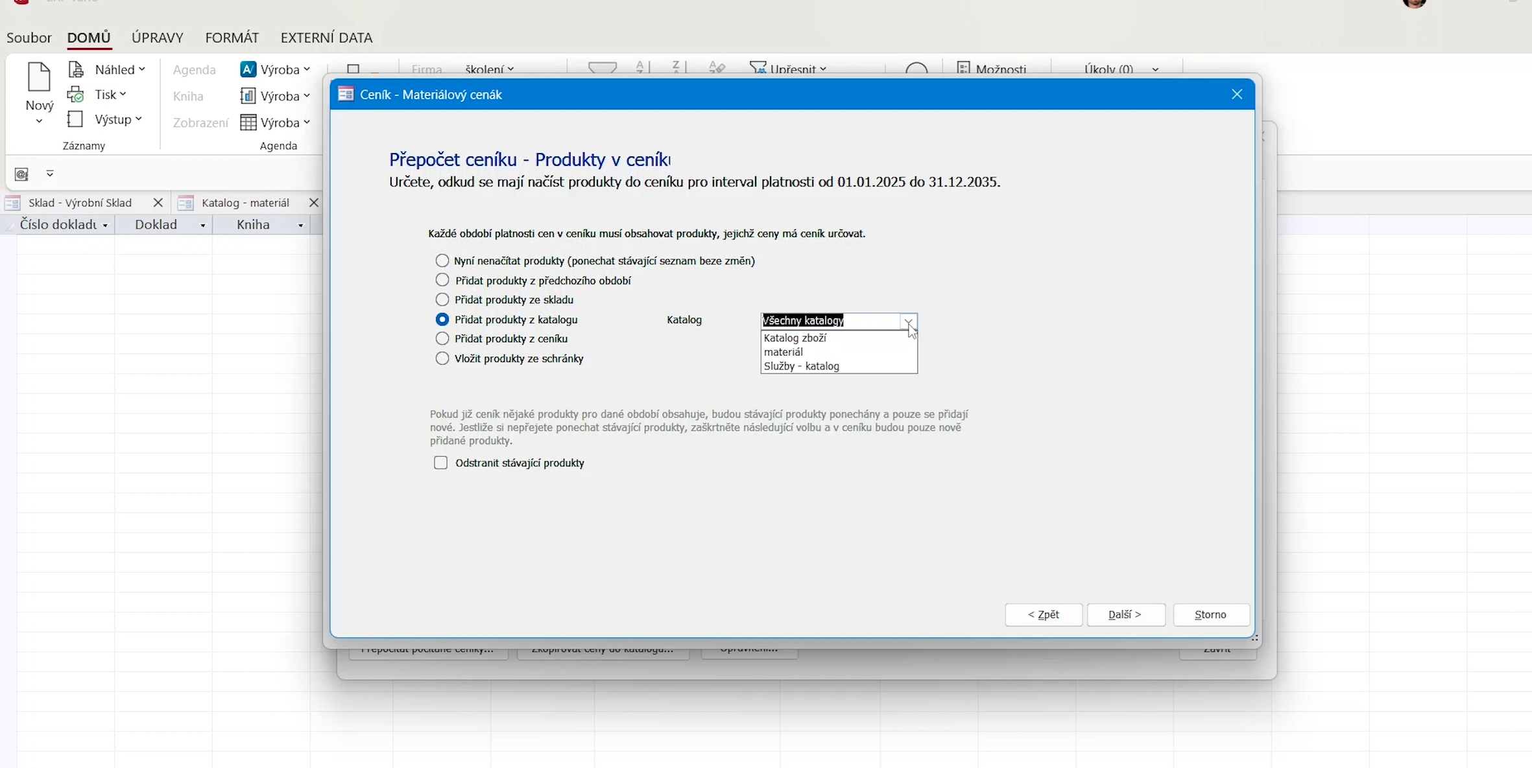Screen dimensions: 1532x768
Task: Close the 'Sklad - Výrobní Sklad' tab
Action: pyautogui.click(x=158, y=203)
